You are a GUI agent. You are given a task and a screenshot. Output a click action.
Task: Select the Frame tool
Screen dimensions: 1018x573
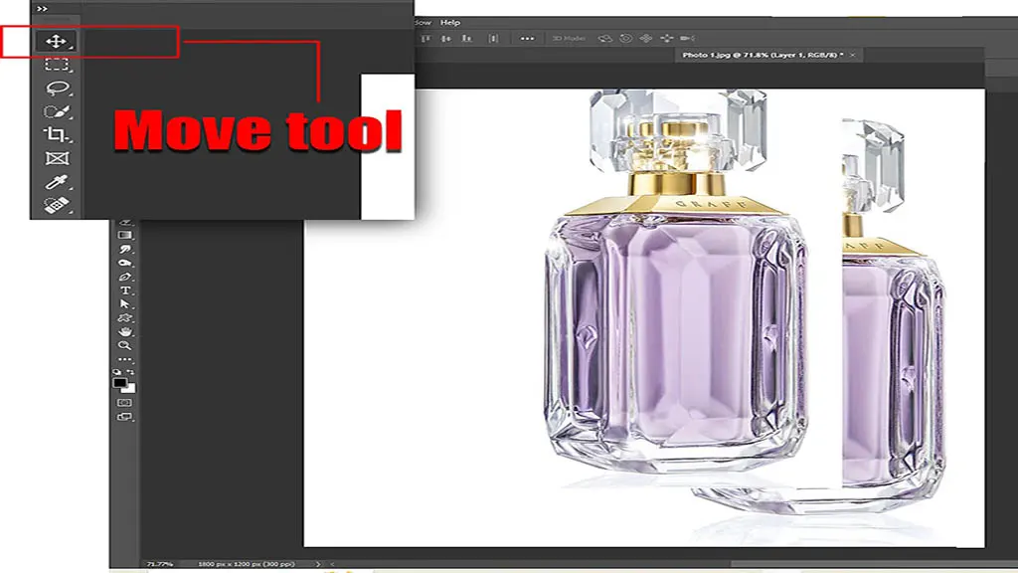(x=57, y=158)
